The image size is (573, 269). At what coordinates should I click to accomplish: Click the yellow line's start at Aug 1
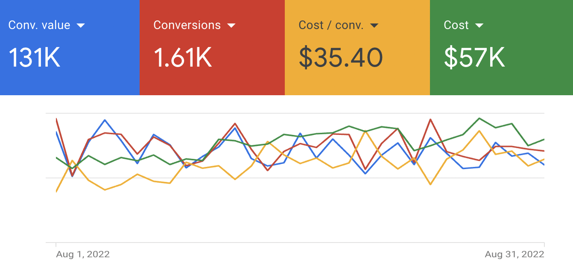coord(57,191)
